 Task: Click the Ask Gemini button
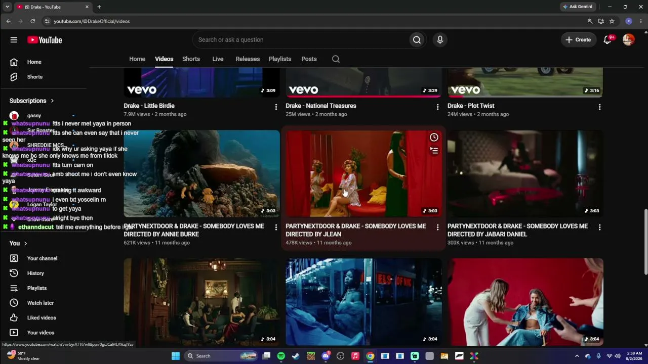point(578,7)
